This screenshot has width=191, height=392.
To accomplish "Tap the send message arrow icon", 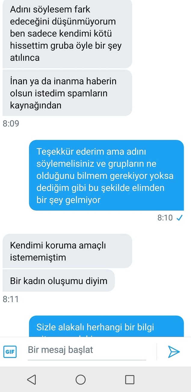I will tap(174, 351).
